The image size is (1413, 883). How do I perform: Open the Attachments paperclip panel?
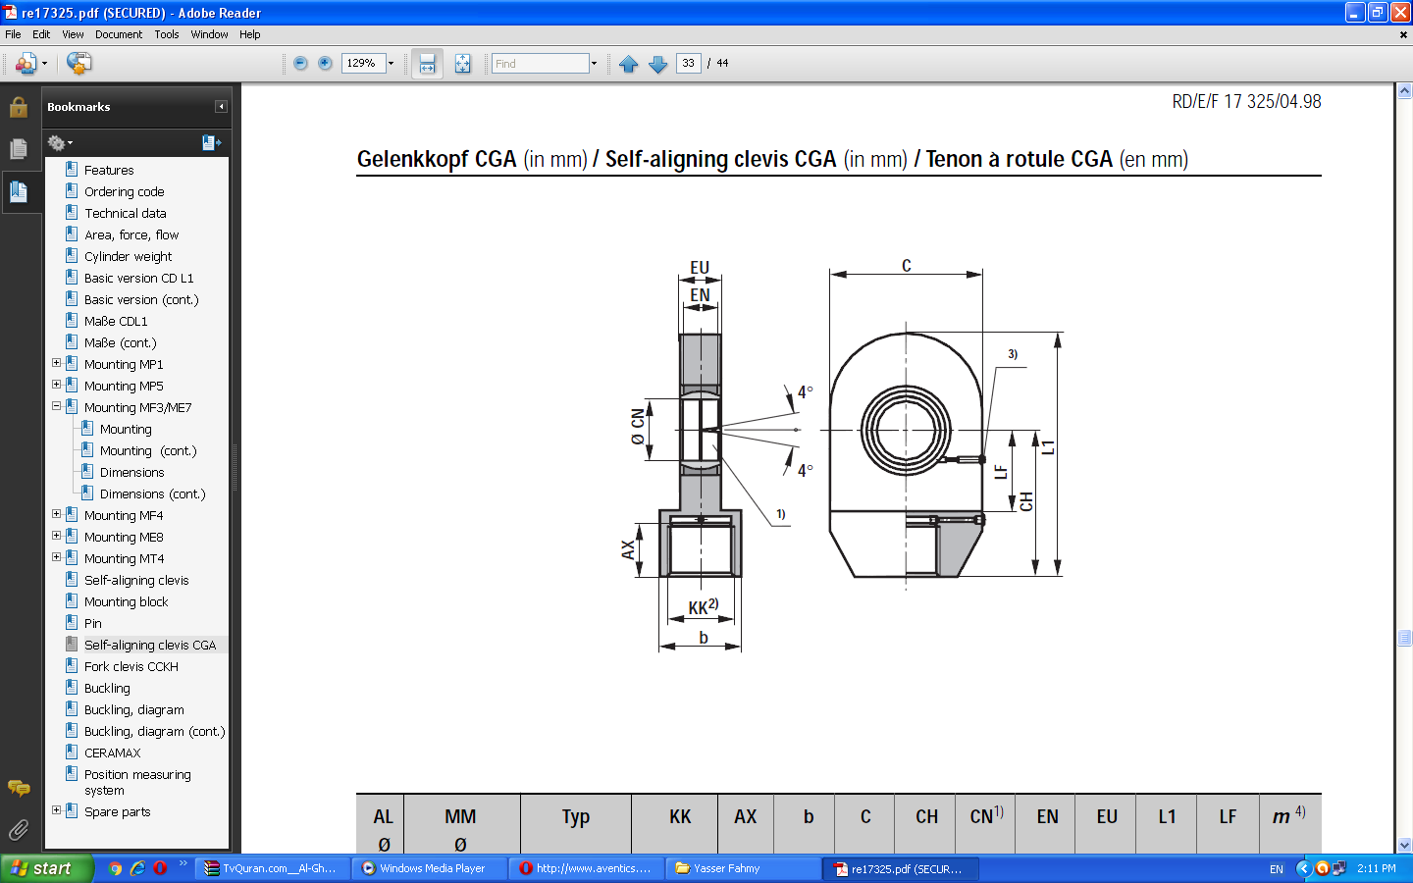coord(19,830)
